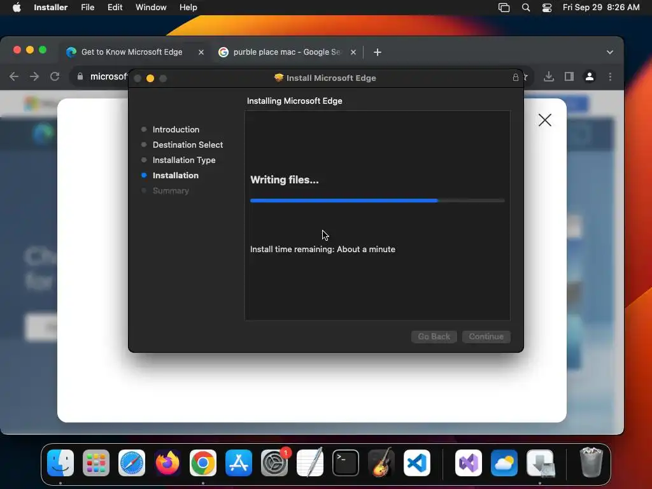This screenshot has height=489, width=652.
Task: Go back in Chrome
Action: tap(14, 76)
